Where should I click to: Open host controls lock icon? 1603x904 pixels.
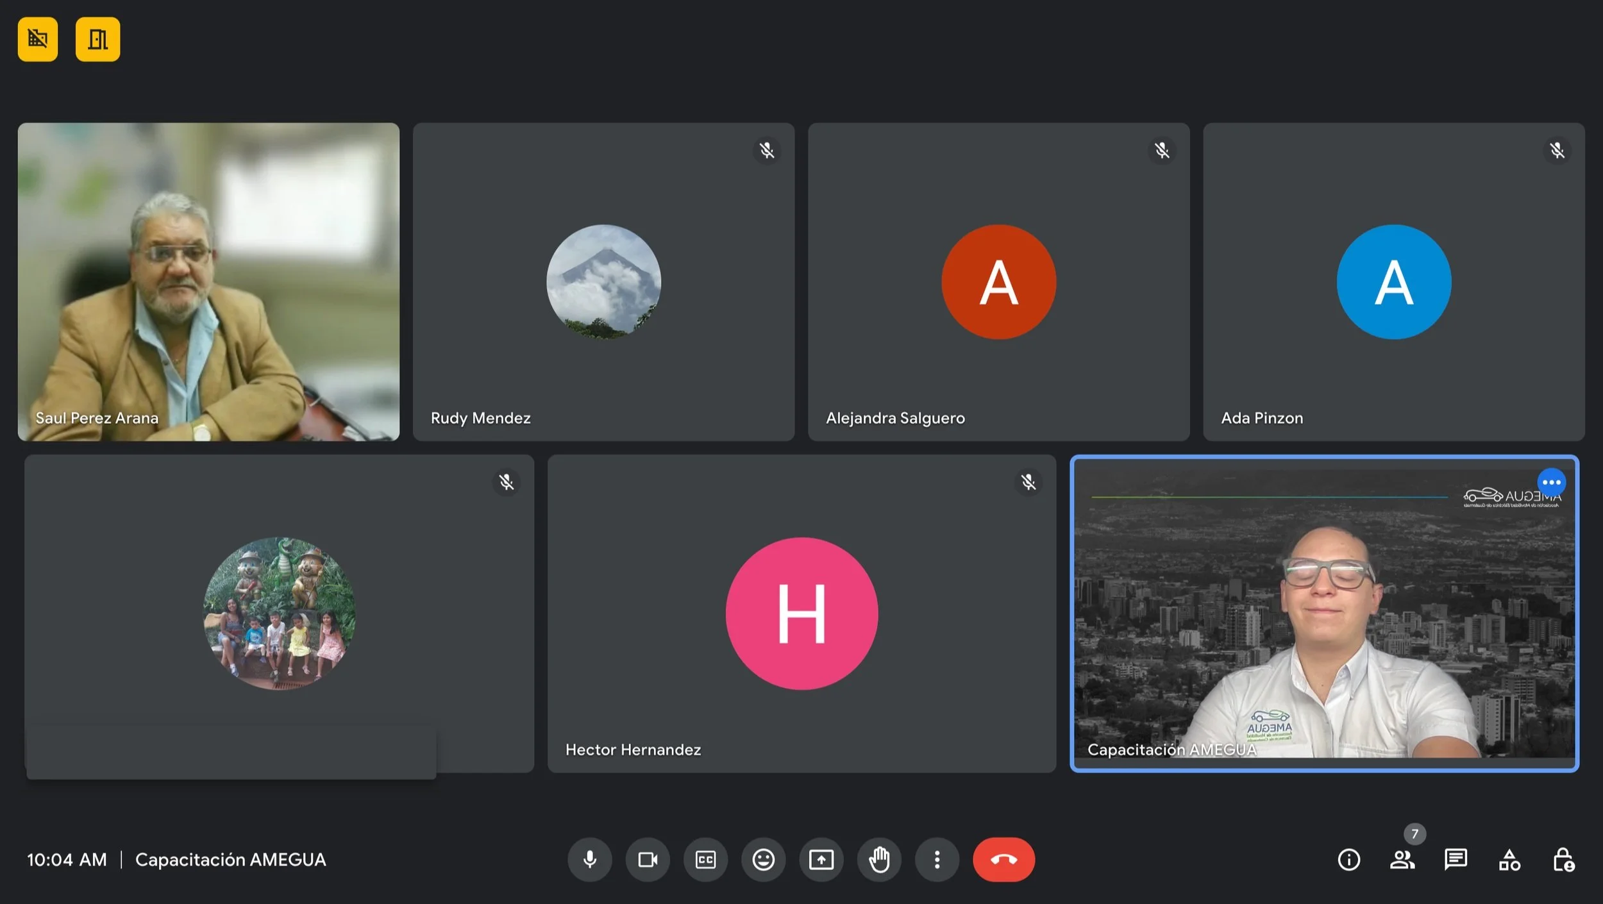[x=1563, y=860]
